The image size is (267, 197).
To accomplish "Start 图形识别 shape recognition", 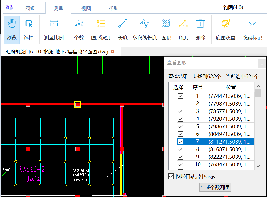I will 101,30.
